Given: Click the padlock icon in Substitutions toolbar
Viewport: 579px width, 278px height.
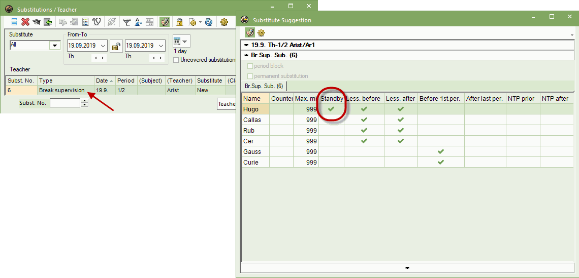Looking at the screenshot, I should pos(179,22).
